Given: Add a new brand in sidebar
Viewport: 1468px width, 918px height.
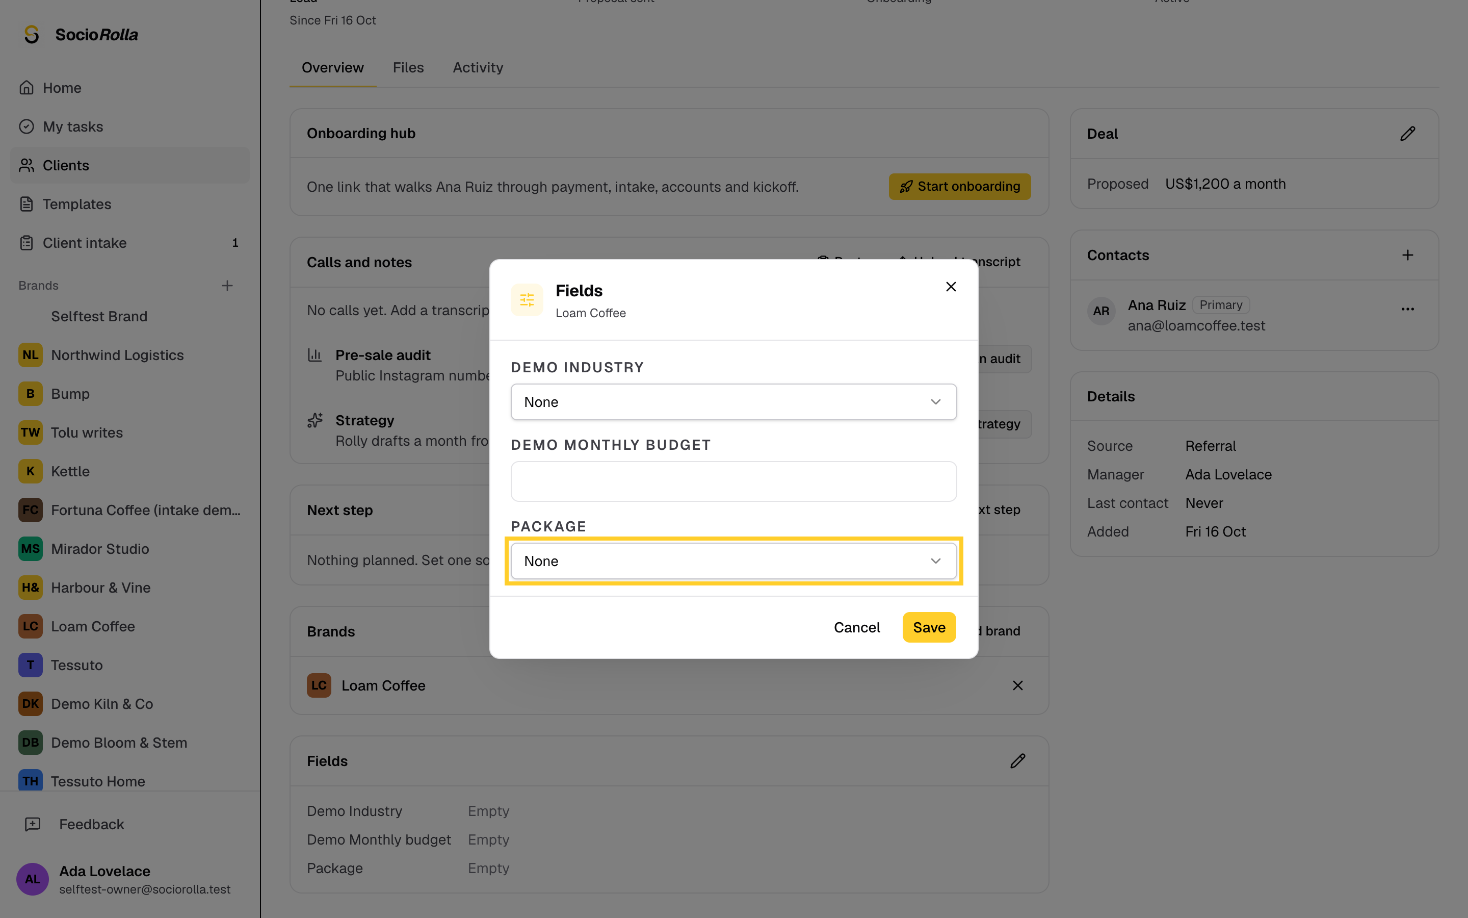Looking at the screenshot, I should tap(227, 286).
